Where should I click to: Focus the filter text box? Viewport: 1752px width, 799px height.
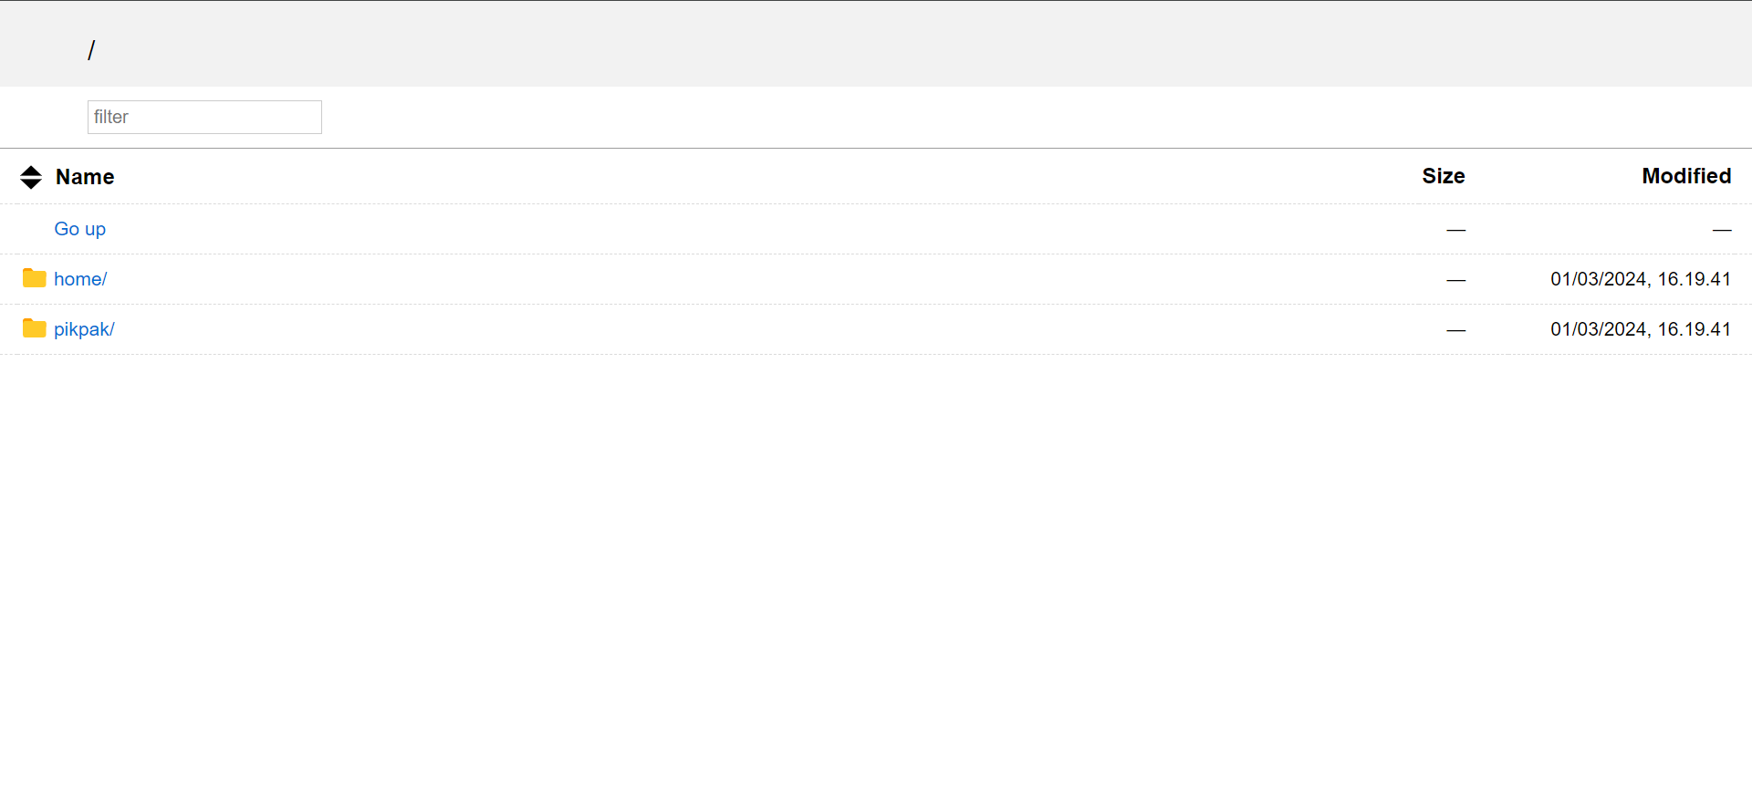pos(204,117)
